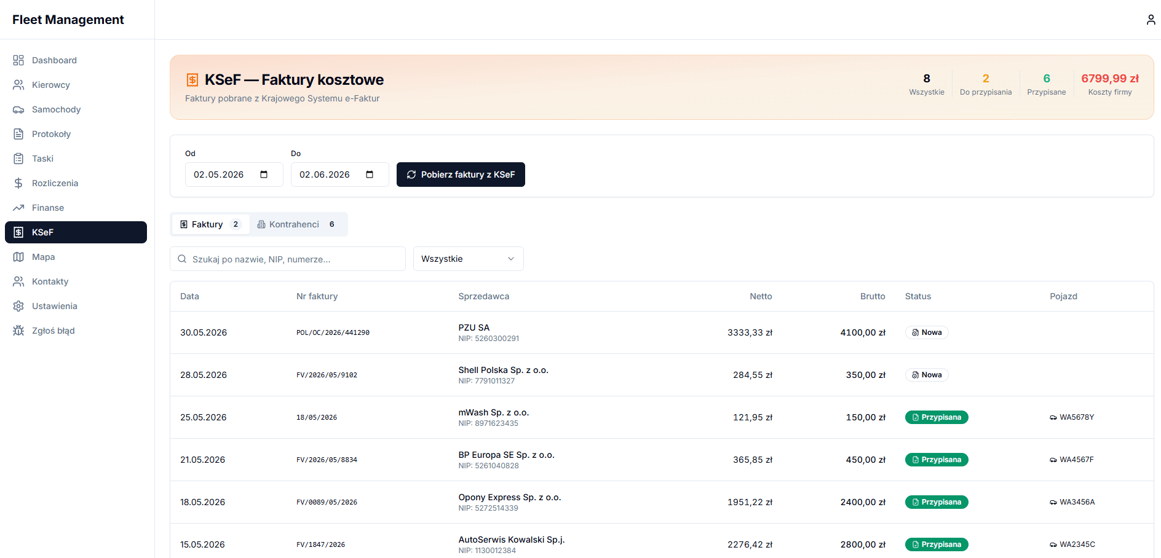Click the Brutto column header
Viewport: 1161px width, 558px height.
coord(873,296)
